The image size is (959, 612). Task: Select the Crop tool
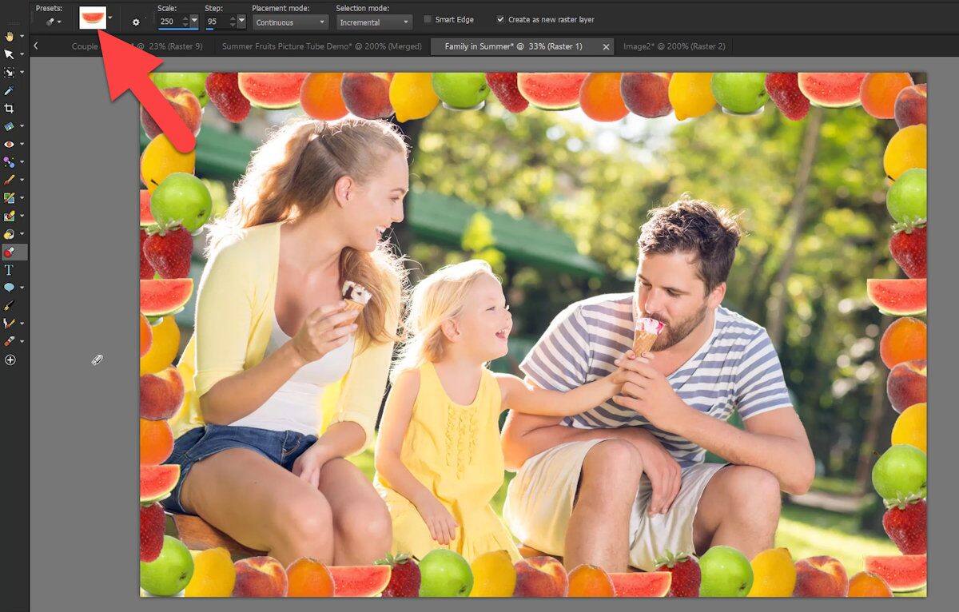pos(10,108)
